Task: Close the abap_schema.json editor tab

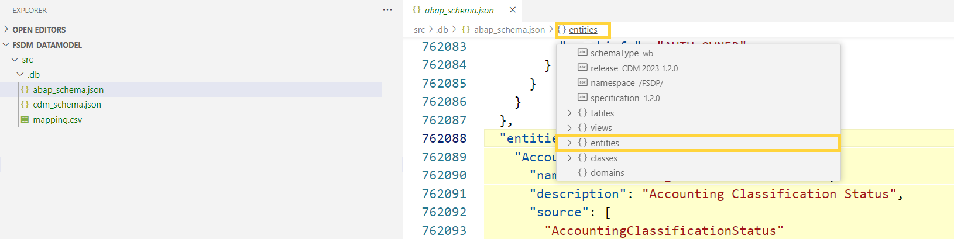Action: tap(512, 10)
